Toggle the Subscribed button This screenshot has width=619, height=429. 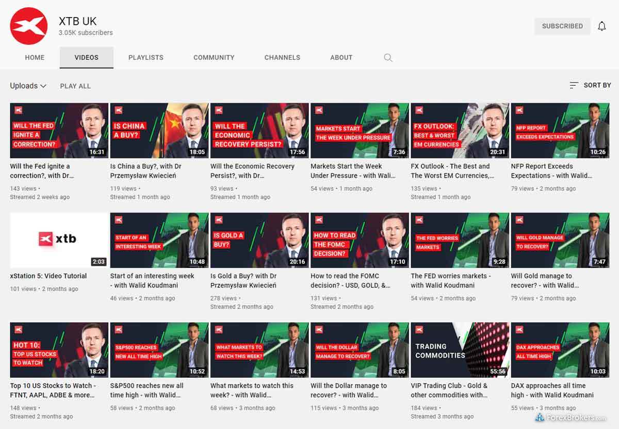pyautogui.click(x=562, y=26)
